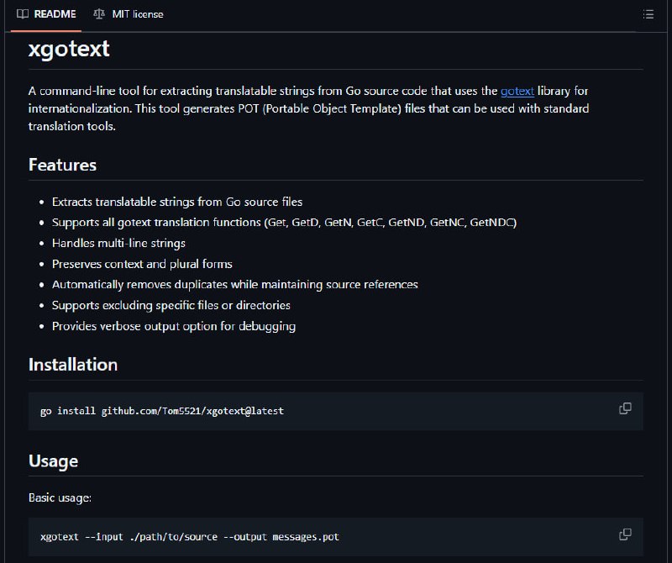Copy the go install command
This screenshot has width=672, height=563.
pos(625,408)
